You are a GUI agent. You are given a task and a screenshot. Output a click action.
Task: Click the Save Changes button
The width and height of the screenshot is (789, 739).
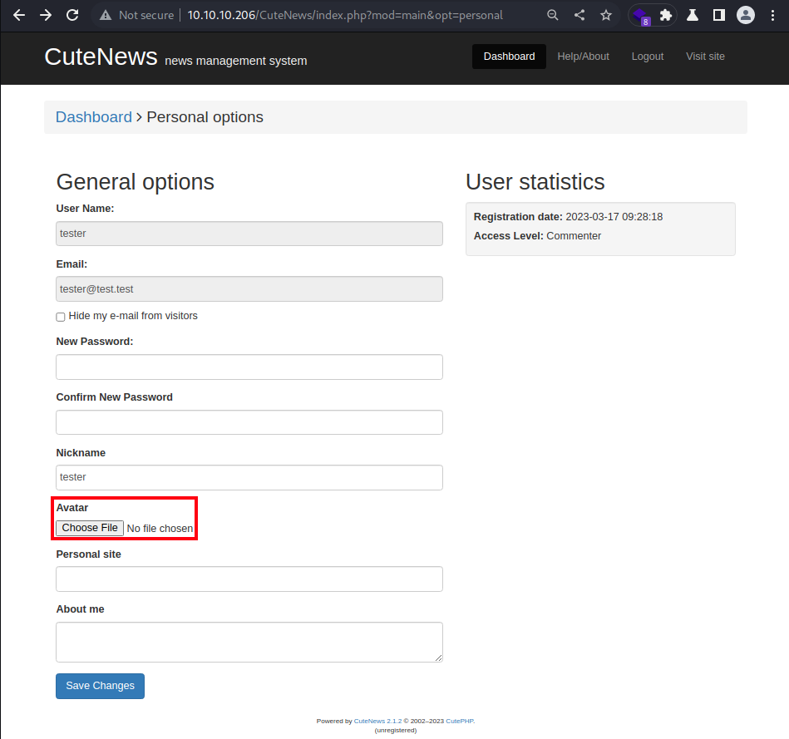(x=100, y=686)
